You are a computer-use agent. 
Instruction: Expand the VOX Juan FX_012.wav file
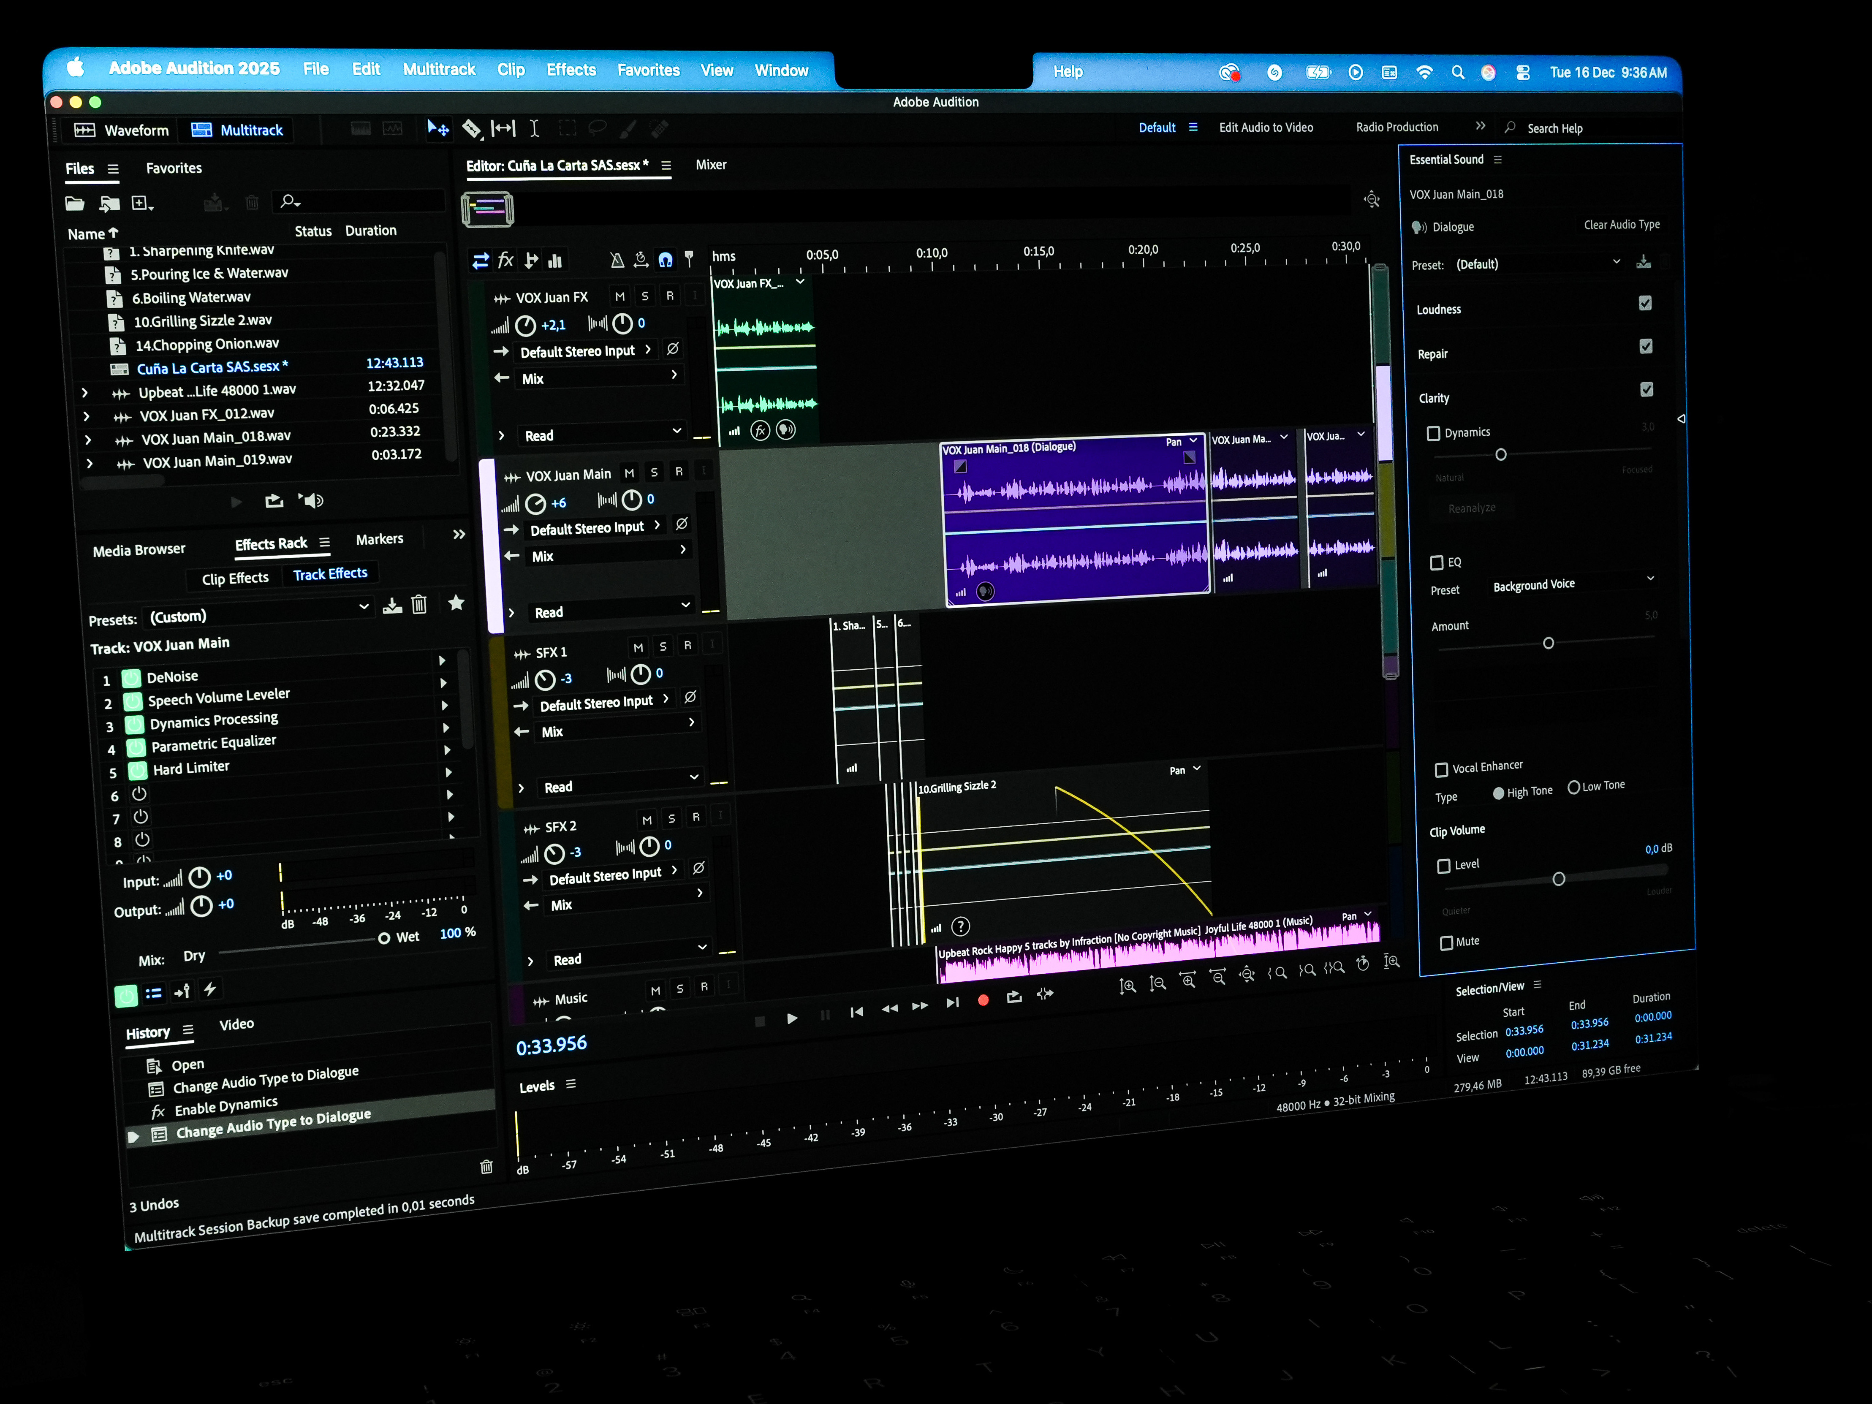point(86,416)
